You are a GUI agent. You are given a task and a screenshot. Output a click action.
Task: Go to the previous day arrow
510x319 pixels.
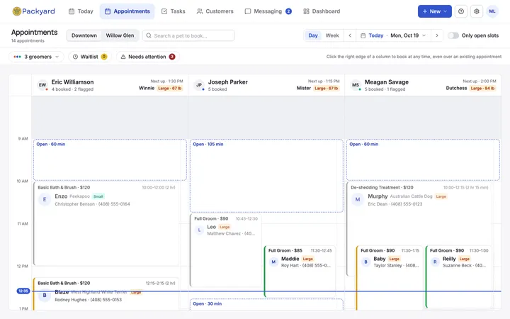click(350, 35)
